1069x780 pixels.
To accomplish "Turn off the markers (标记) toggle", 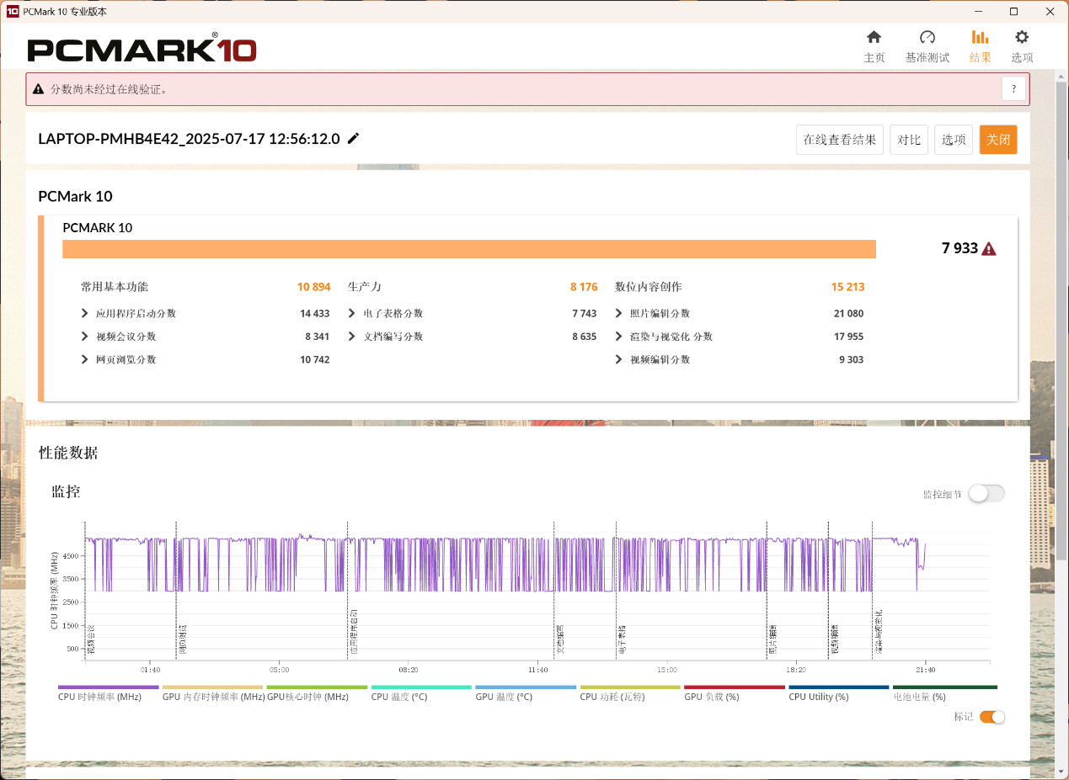I will tap(992, 717).
